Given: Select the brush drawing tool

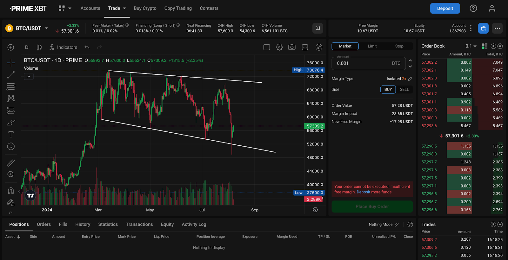Looking at the screenshot, I should click(x=11, y=123).
